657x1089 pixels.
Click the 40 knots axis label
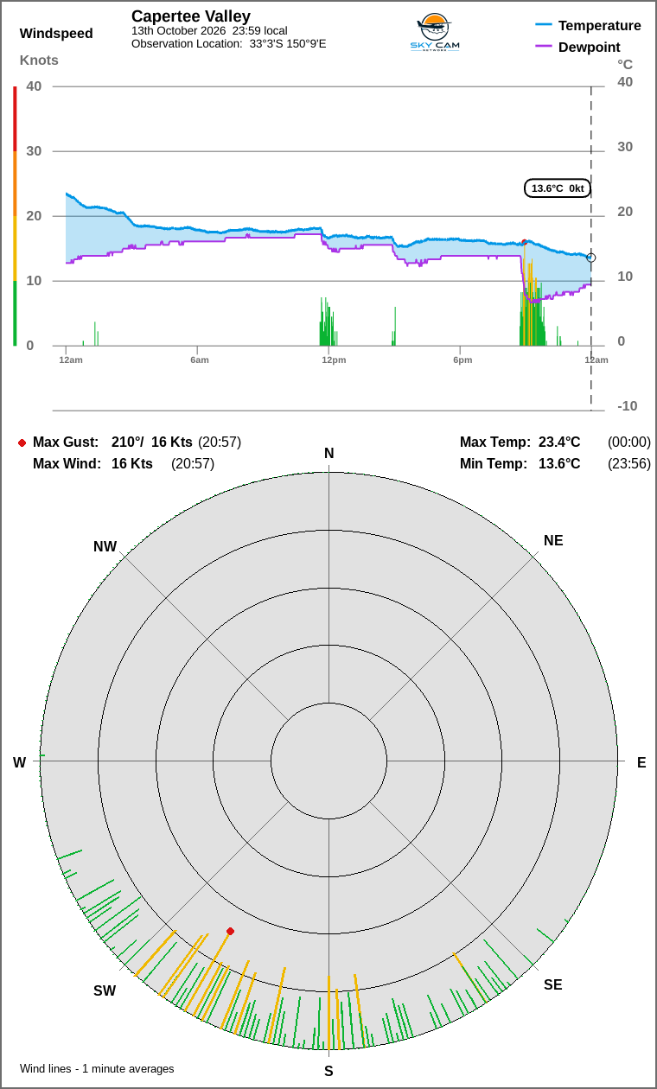tap(34, 86)
